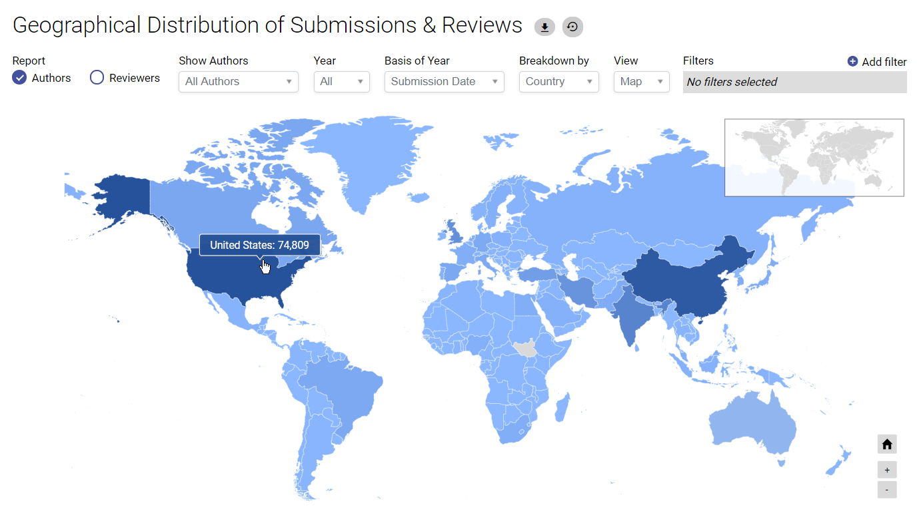This screenshot has height=515, width=921.
Task: Expand the Basis of Year dropdown
Action: coord(444,82)
